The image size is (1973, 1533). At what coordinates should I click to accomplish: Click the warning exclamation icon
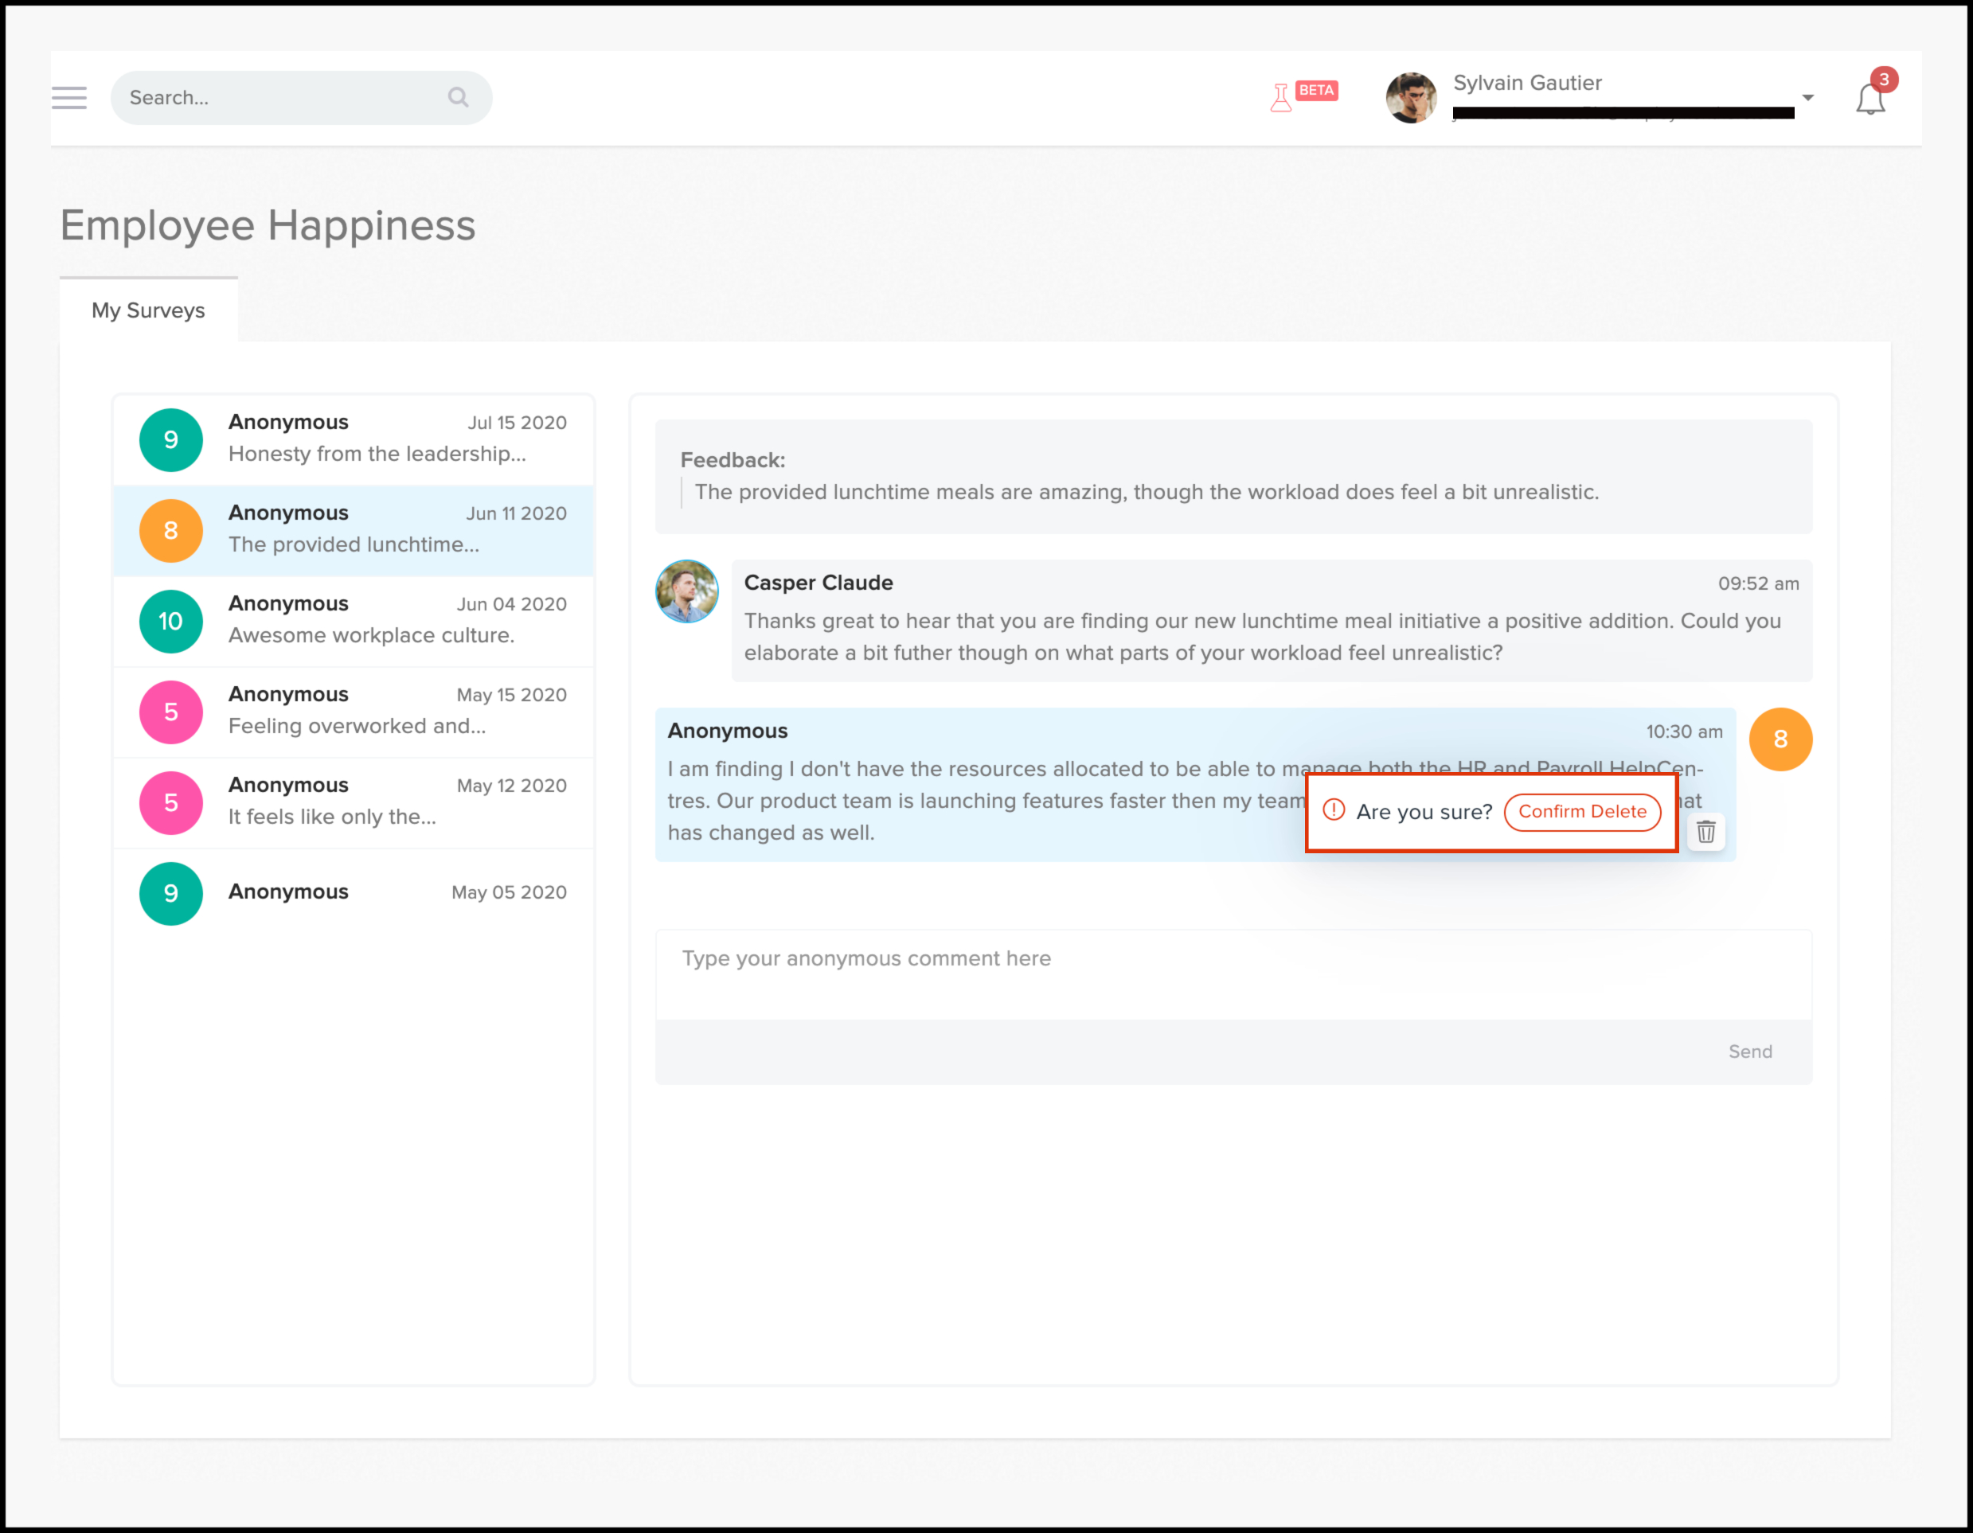(x=1334, y=810)
